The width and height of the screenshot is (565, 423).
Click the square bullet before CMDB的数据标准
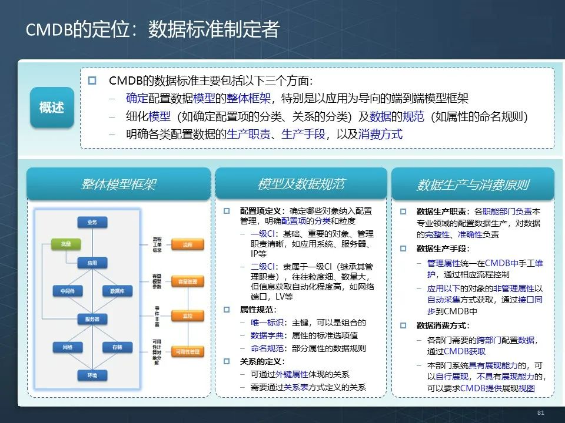pos(92,80)
